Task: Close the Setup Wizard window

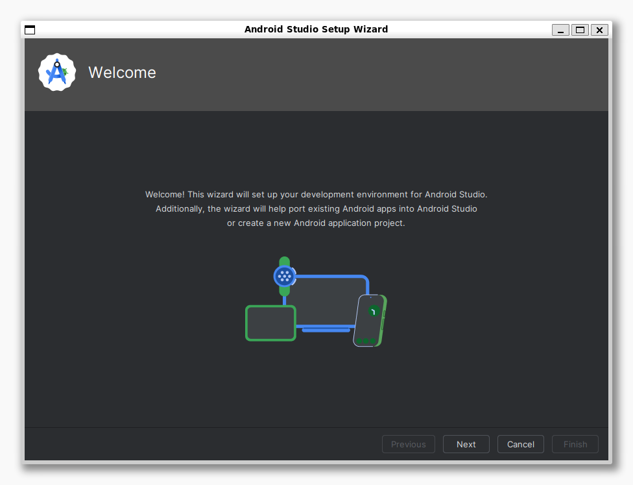Action: (599, 30)
